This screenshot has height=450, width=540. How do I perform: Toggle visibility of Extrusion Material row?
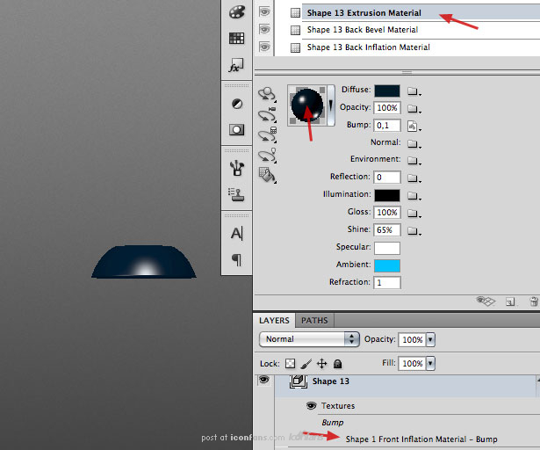(x=264, y=12)
